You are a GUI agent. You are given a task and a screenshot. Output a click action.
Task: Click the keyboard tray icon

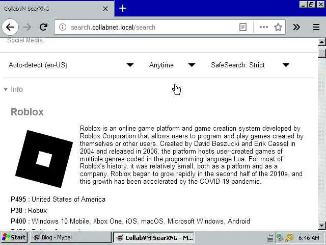pyautogui.click(x=270, y=238)
